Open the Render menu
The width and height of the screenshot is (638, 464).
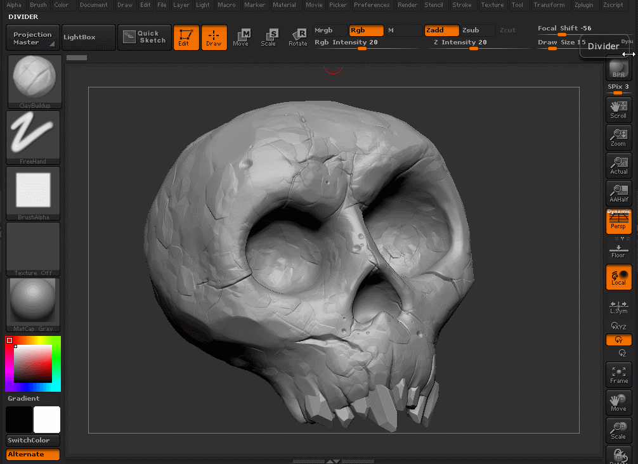[407, 5]
